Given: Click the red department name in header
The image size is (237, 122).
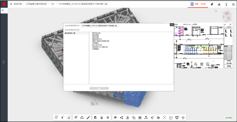Looking at the screenshot, I should click(x=203, y=4).
